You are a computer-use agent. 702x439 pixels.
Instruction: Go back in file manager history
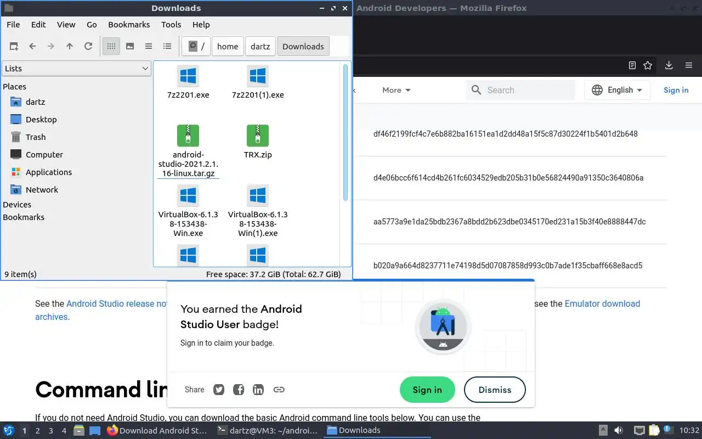pos(32,47)
